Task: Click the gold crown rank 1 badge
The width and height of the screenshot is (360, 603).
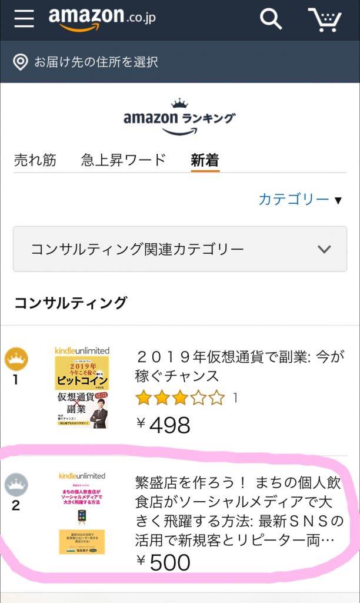Action: 16,358
